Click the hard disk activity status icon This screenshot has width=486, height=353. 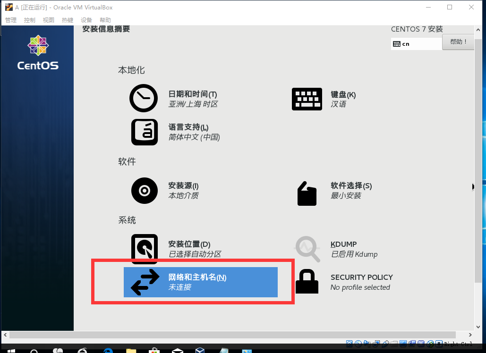tap(350, 344)
